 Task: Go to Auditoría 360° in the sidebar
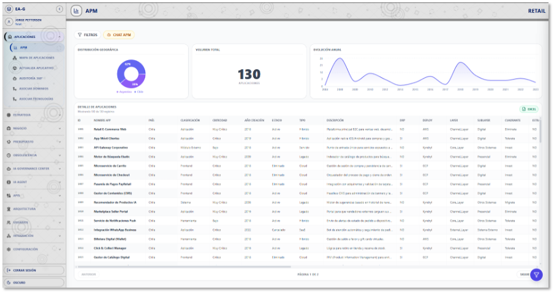coord(31,78)
